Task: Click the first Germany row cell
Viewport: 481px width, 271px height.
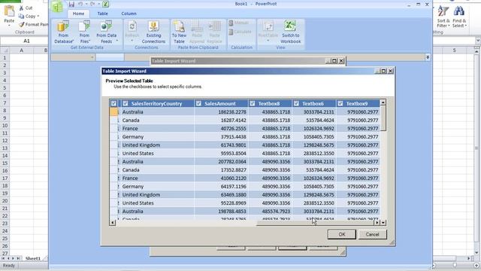Action: pos(157,137)
